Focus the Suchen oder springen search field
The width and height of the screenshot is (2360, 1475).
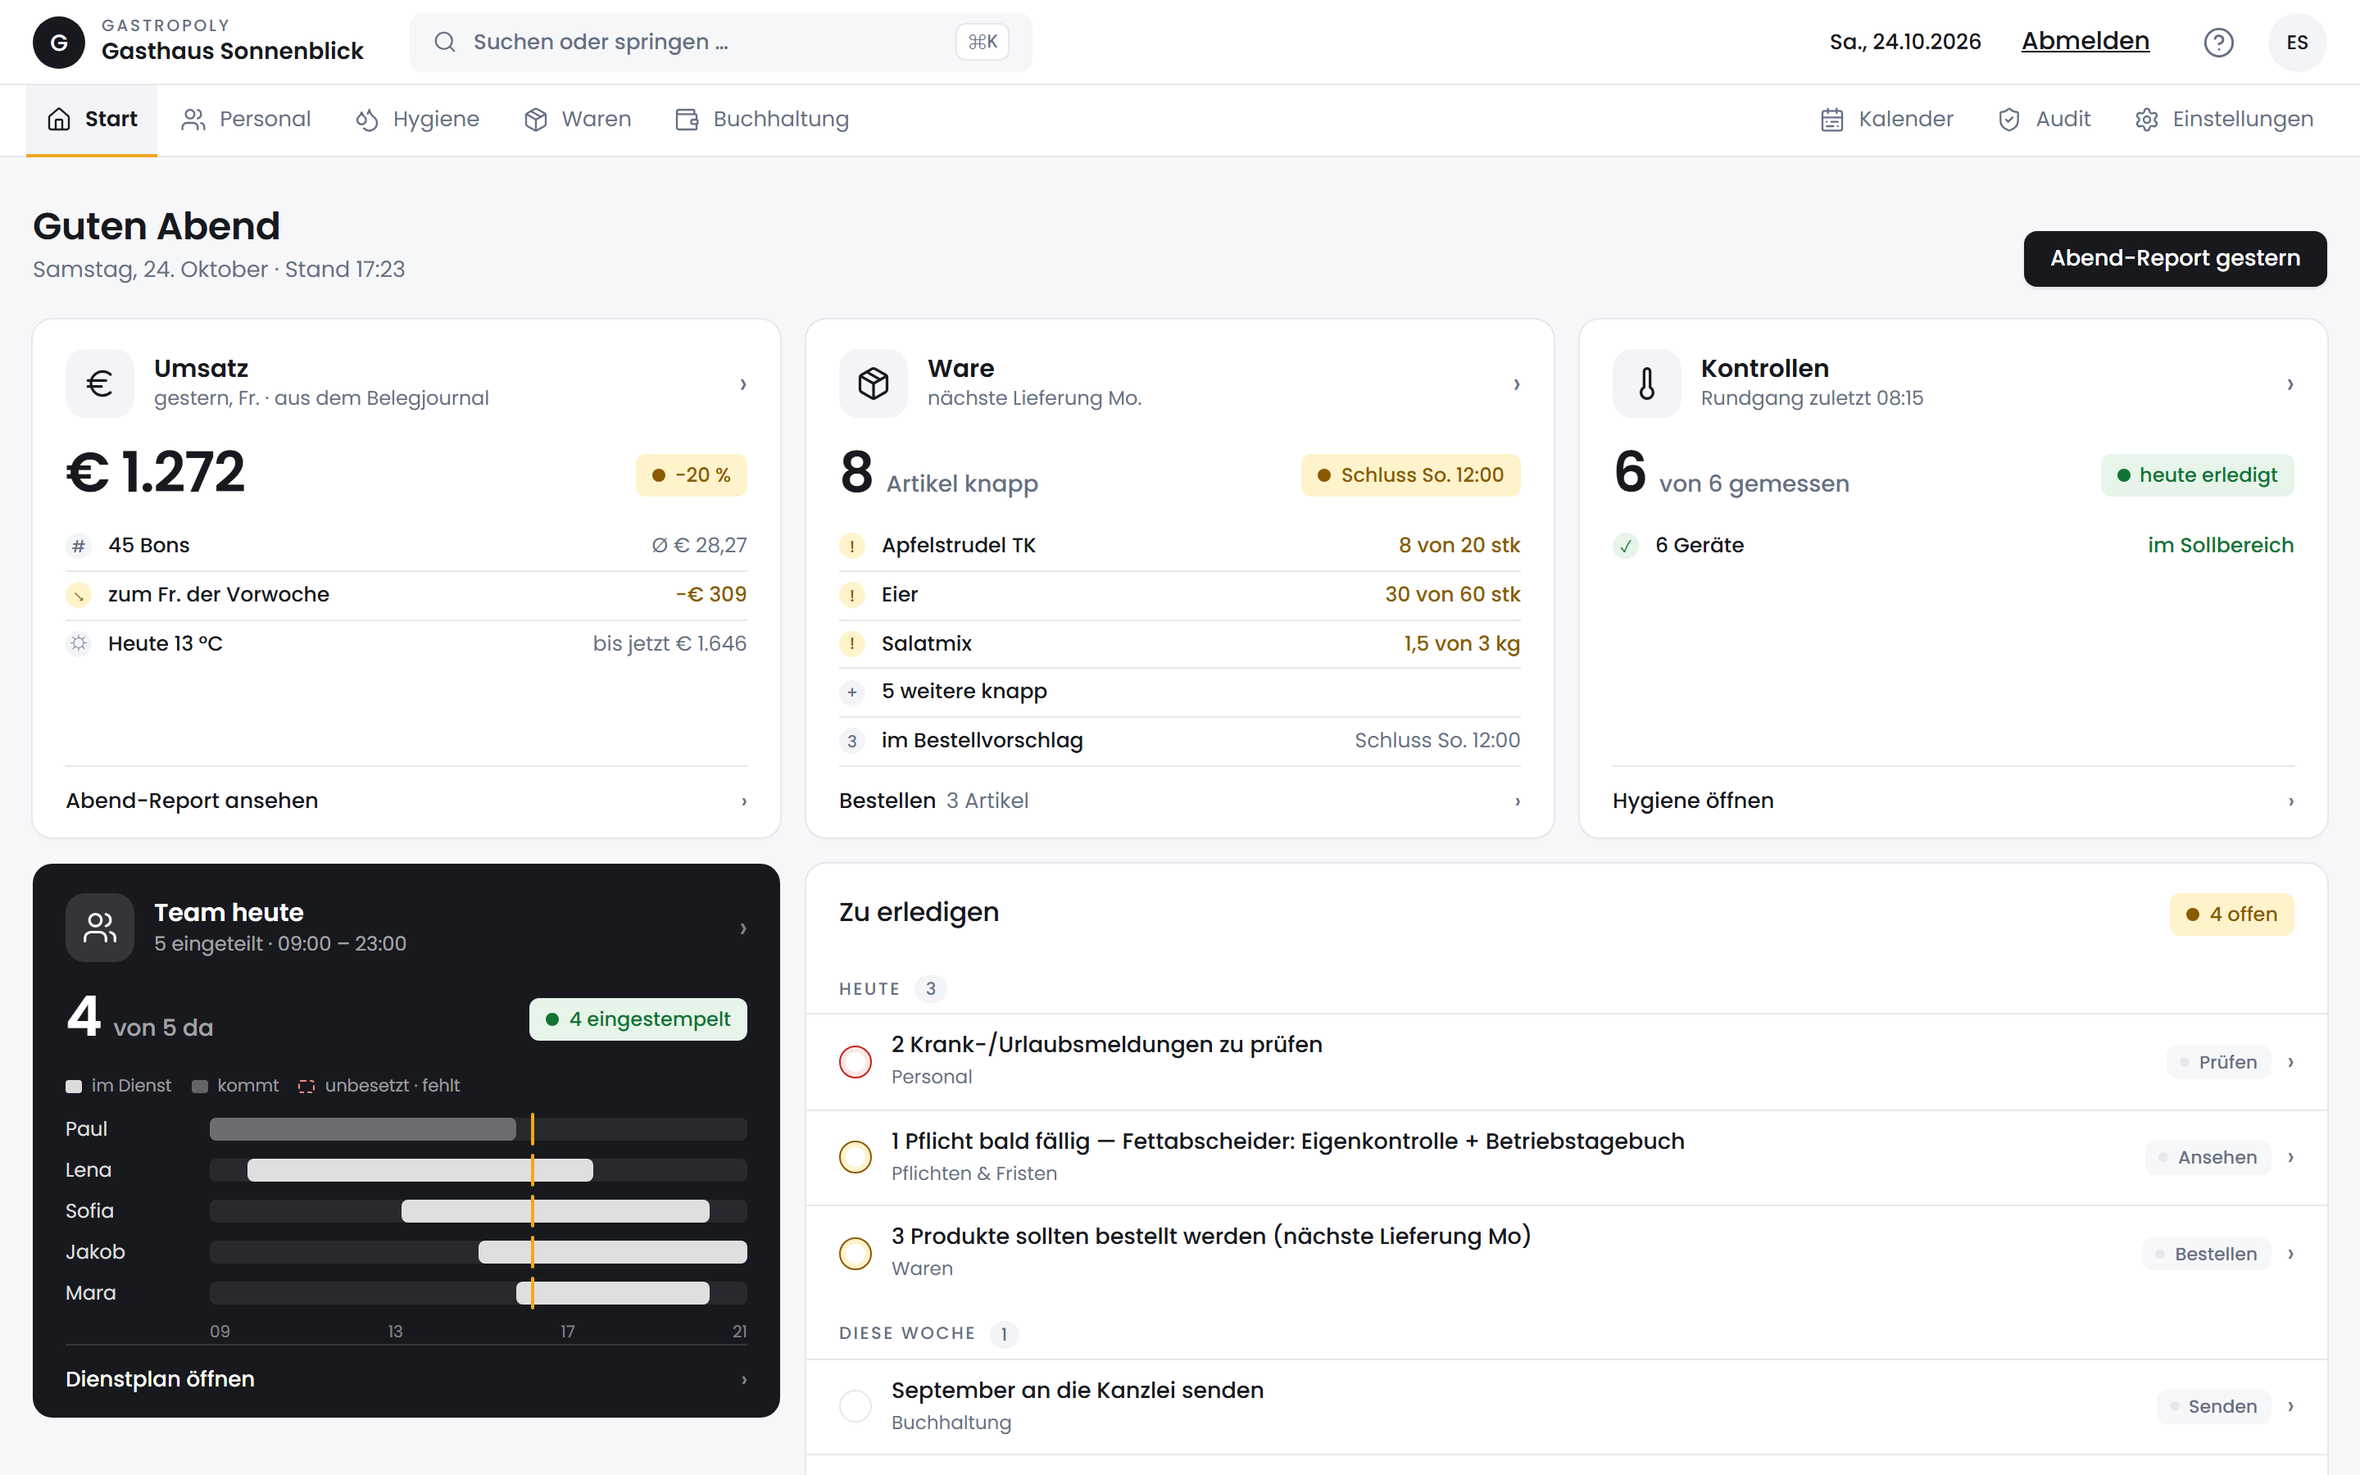(720, 42)
